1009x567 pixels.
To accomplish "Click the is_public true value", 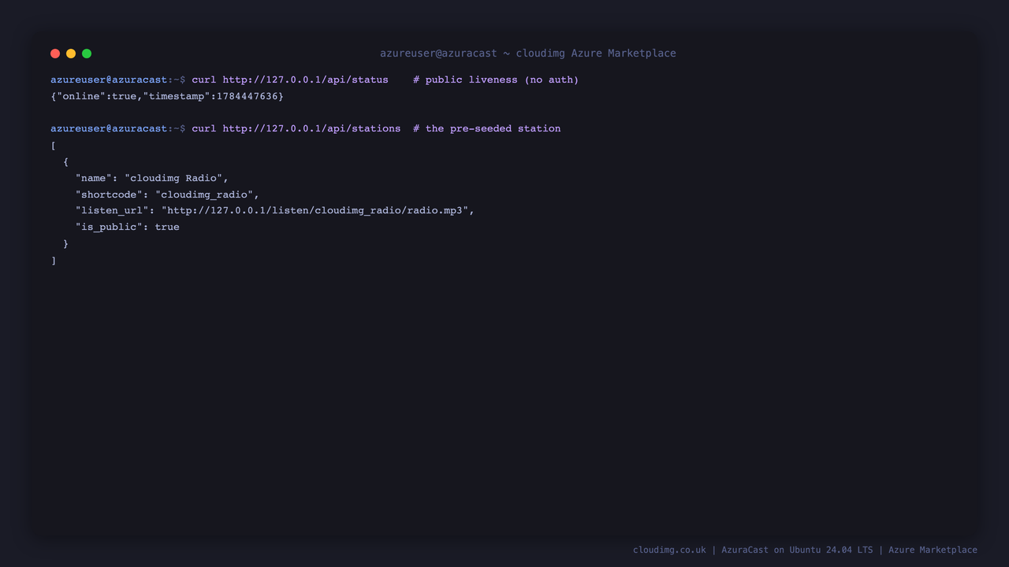I will click(167, 227).
